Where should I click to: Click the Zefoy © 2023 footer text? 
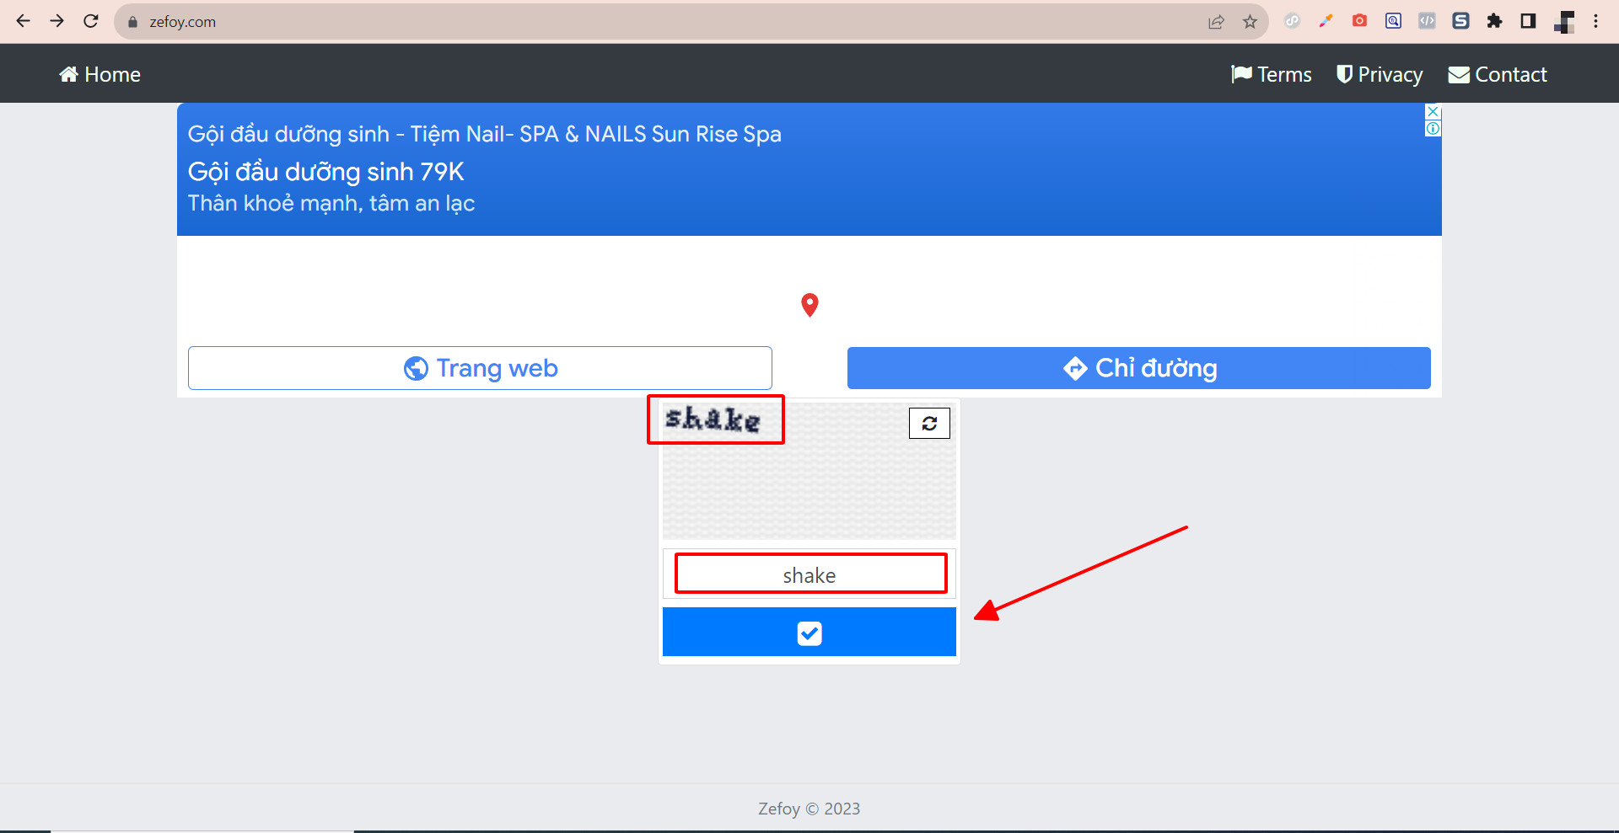pyautogui.click(x=809, y=809)
